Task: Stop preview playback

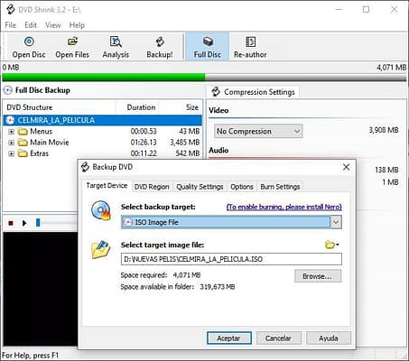Action: (11, 223)
